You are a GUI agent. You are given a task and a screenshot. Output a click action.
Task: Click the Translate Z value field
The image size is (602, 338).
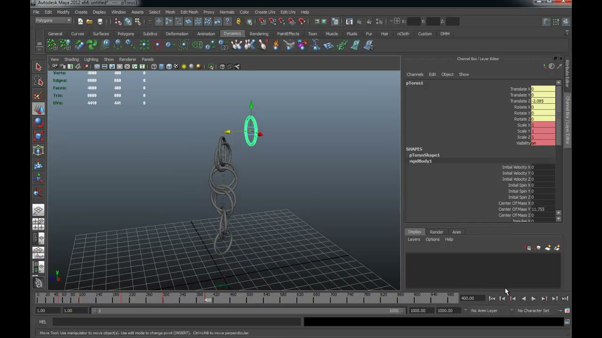click(543, 101)
